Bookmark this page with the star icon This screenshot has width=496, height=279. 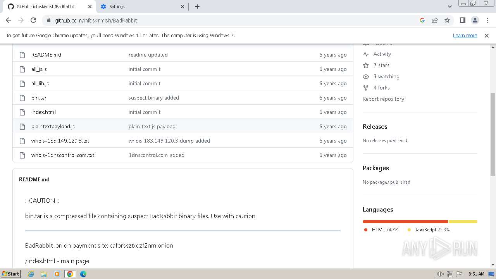(x=447, y=20)
